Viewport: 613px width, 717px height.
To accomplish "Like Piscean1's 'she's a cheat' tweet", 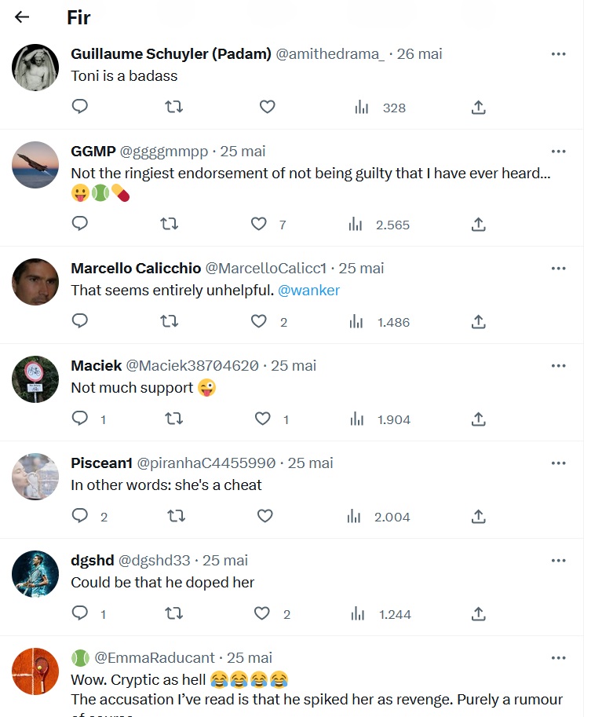I will point(265,516).
